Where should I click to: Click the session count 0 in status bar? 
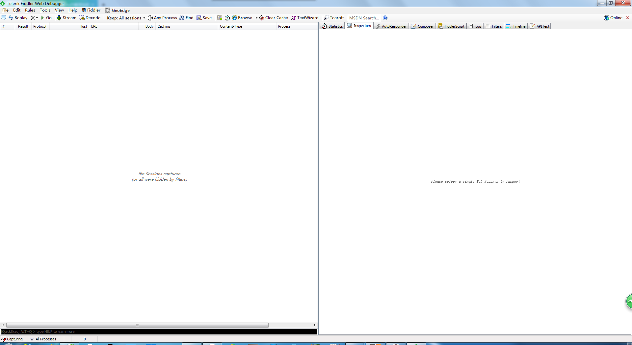click(x=85, y=339)
